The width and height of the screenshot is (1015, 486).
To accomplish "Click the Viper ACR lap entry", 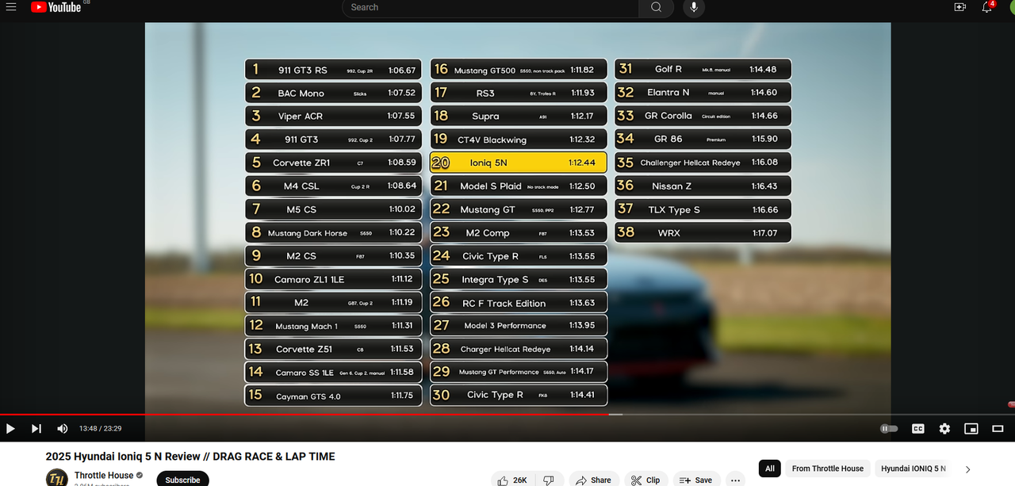I will pos(333,116).
